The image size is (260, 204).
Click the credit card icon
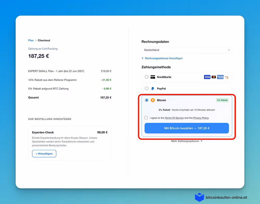[153, 77]
